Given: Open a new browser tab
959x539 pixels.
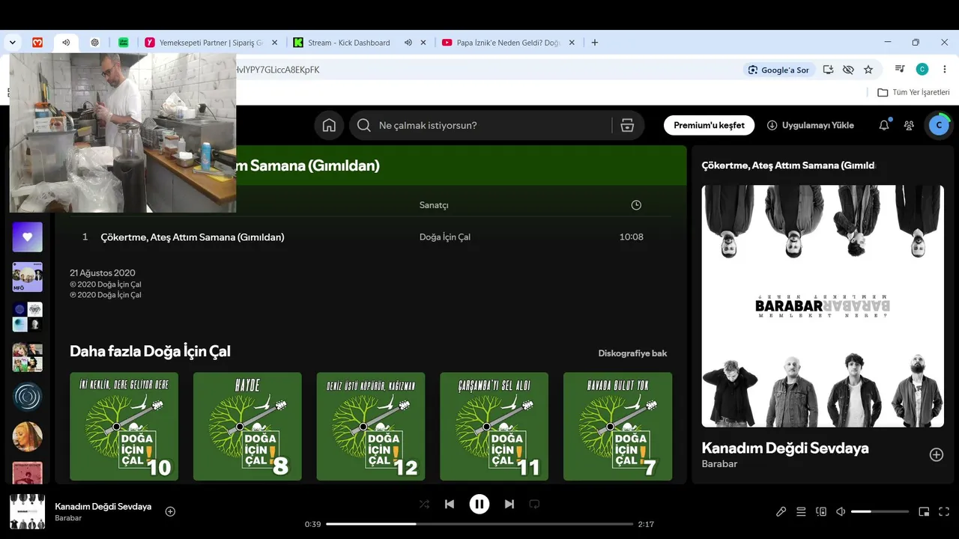Looking at the screenshot, I should [595, 43].
